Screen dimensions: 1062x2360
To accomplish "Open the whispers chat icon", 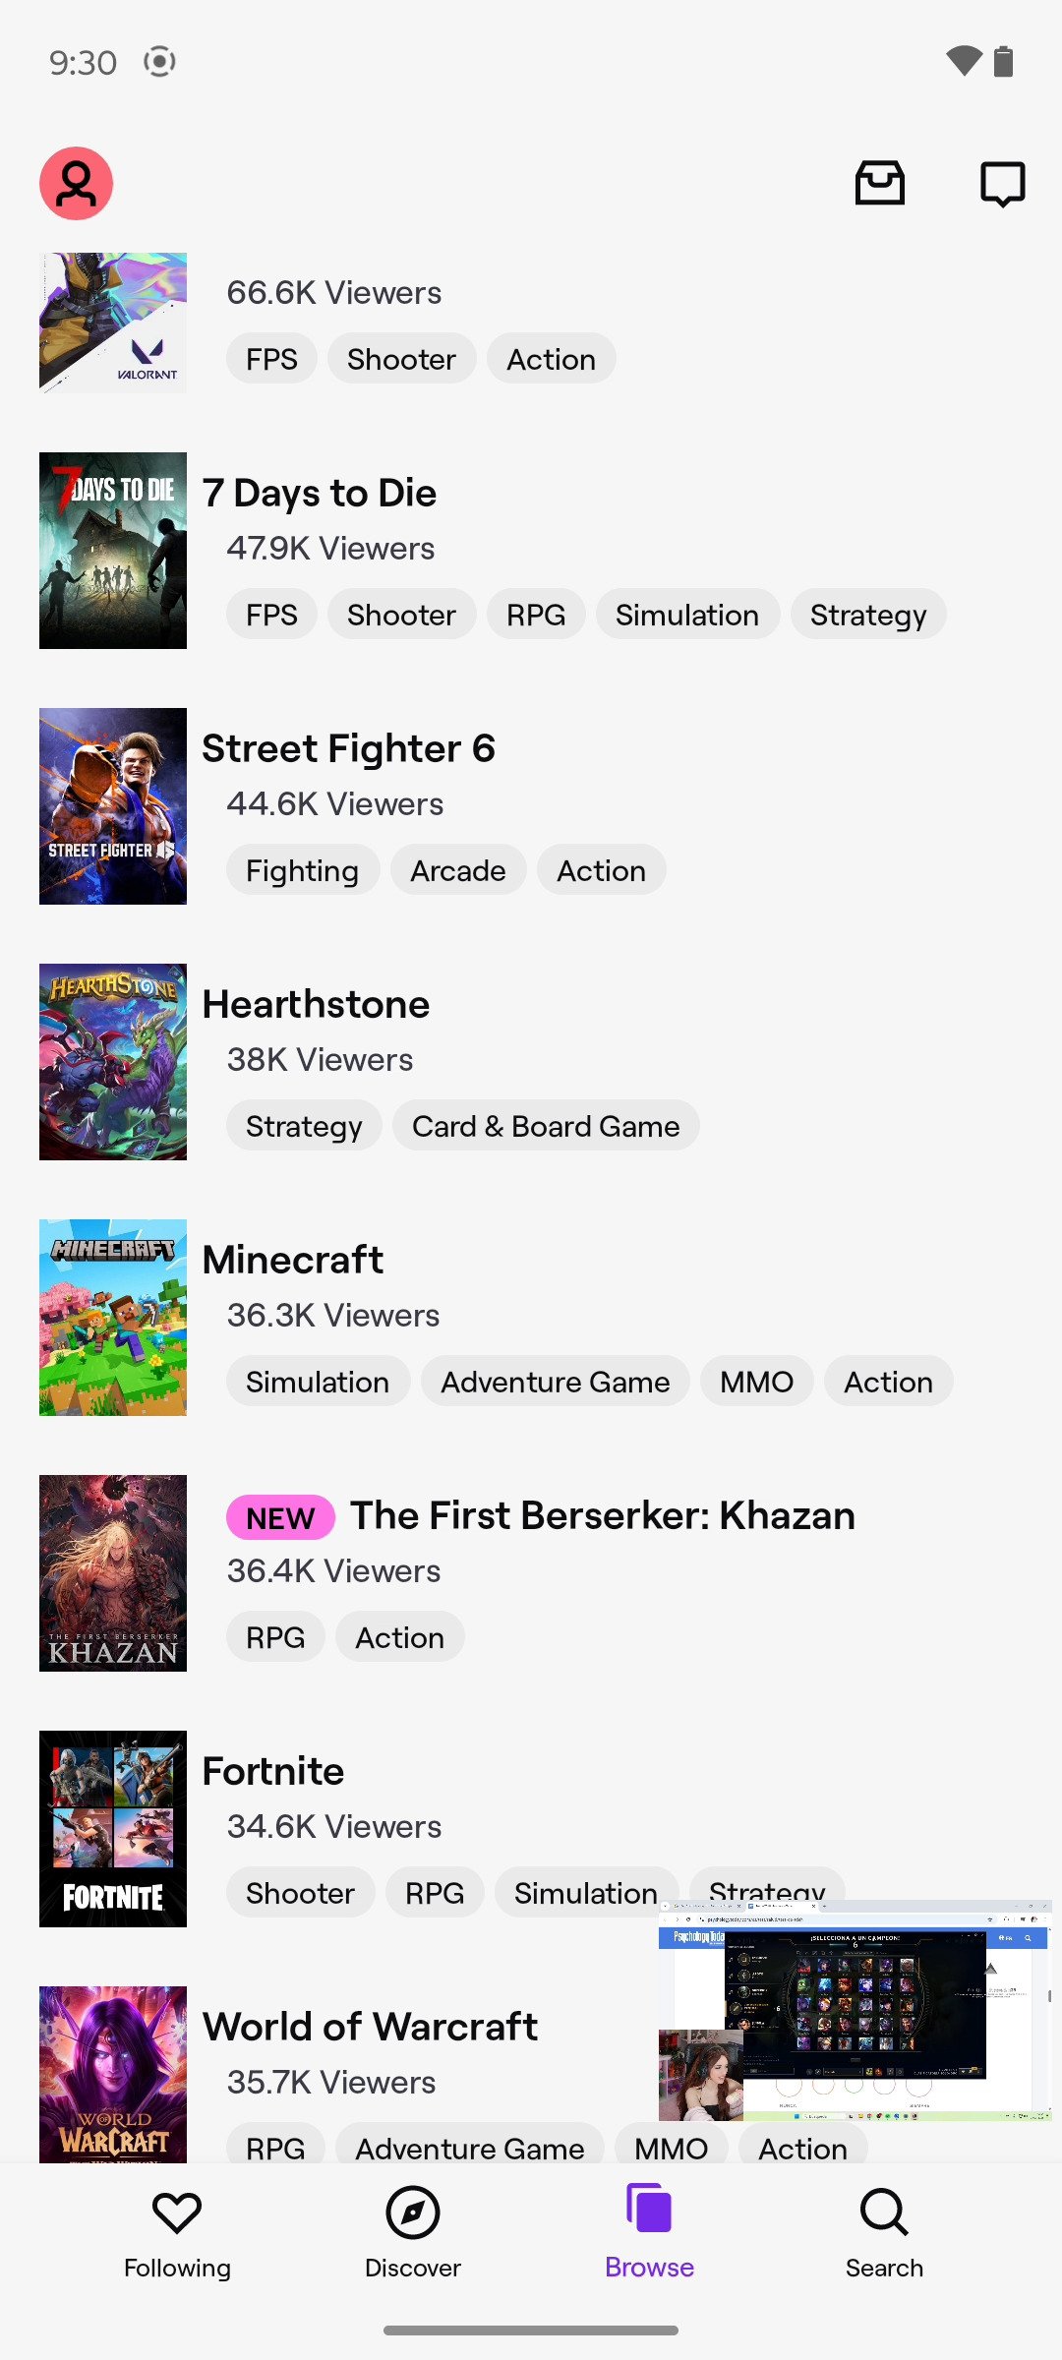I will pyautogui.click(x=1002, y=184).
